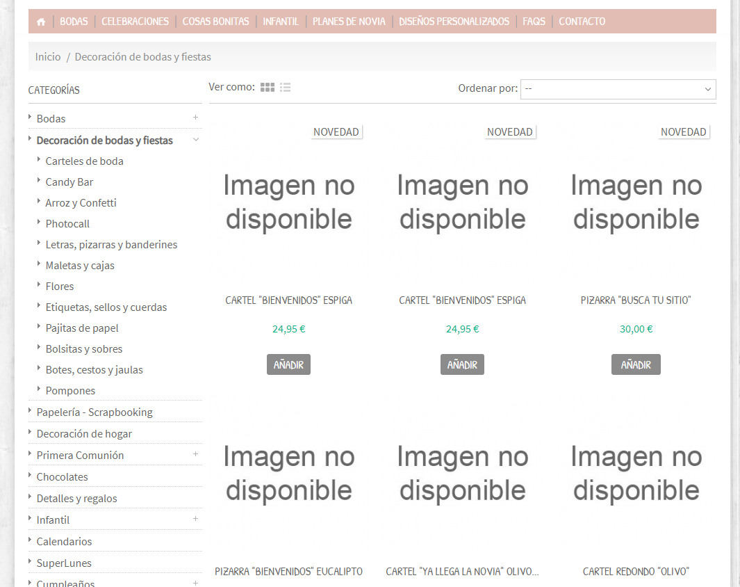Open Bolsitas y sobres subcategory
740x587 pixels.
tap(84, 349)
